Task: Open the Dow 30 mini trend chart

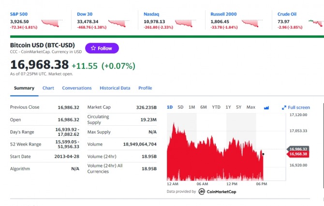Action: tap(118, 23)
